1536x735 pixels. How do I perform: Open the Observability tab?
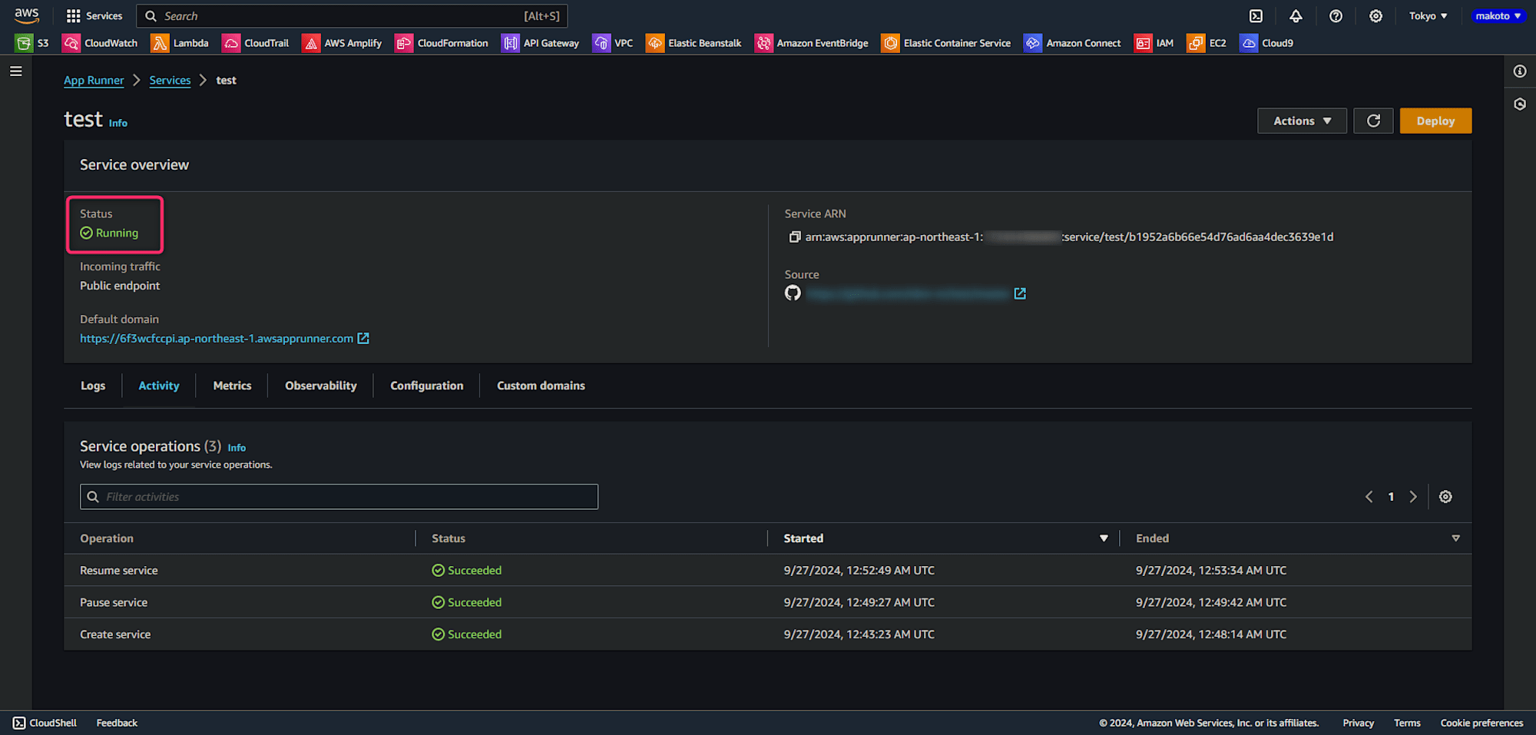(x=321, y=386)
